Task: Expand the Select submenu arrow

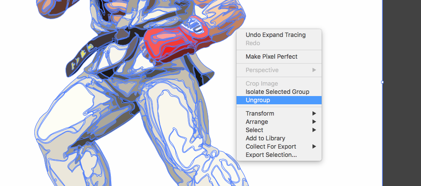Action: 314,130
